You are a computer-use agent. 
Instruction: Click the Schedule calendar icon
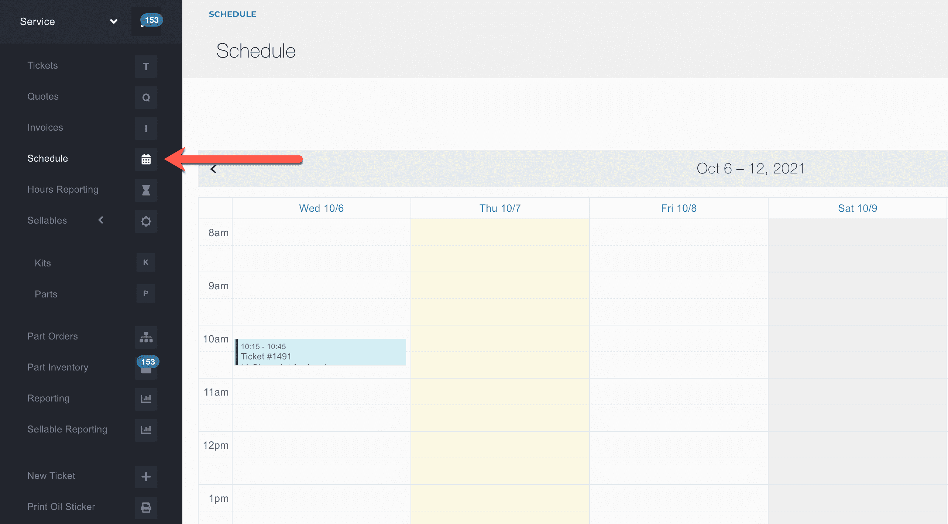point(146,159)
